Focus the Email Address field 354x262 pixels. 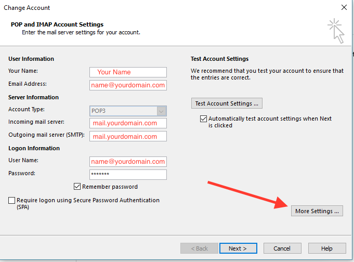128,85
